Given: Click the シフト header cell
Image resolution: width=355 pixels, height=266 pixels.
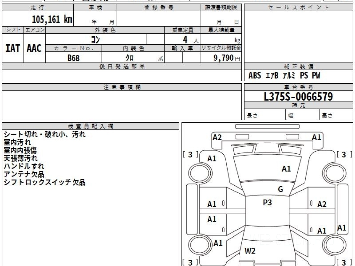Looking at the screenshot, I should coord(13,30).
